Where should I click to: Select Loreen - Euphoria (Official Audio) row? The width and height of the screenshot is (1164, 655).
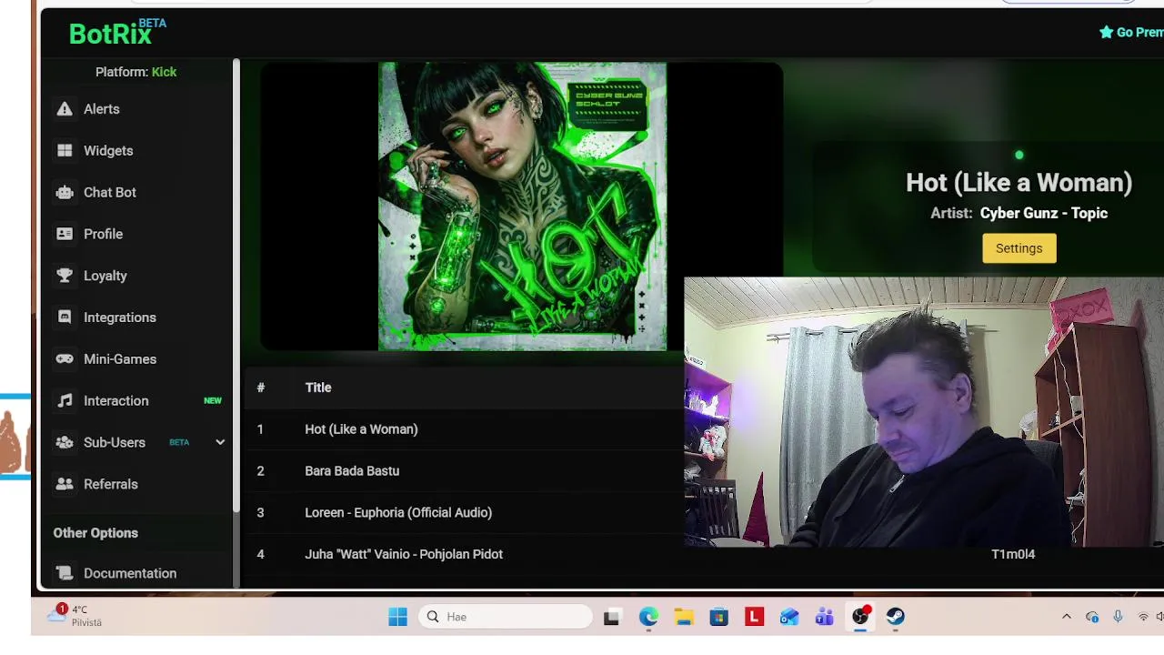coord(464,513)
